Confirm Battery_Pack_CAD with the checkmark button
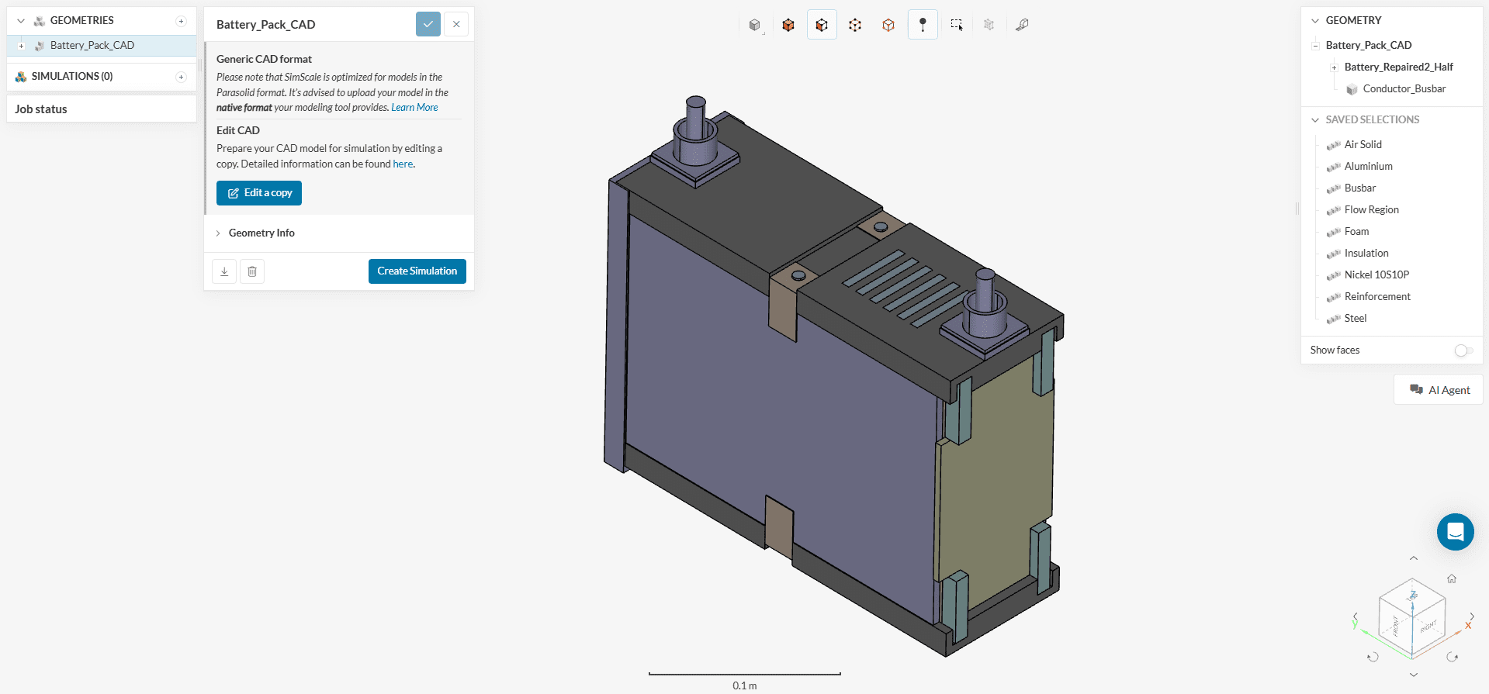 pyautogui.click(x=428, y=24)
